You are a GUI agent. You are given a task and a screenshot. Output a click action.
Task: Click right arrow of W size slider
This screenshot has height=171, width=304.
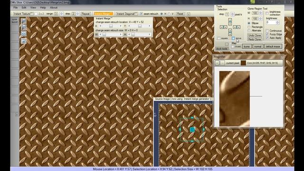click(x=121, y=35)
